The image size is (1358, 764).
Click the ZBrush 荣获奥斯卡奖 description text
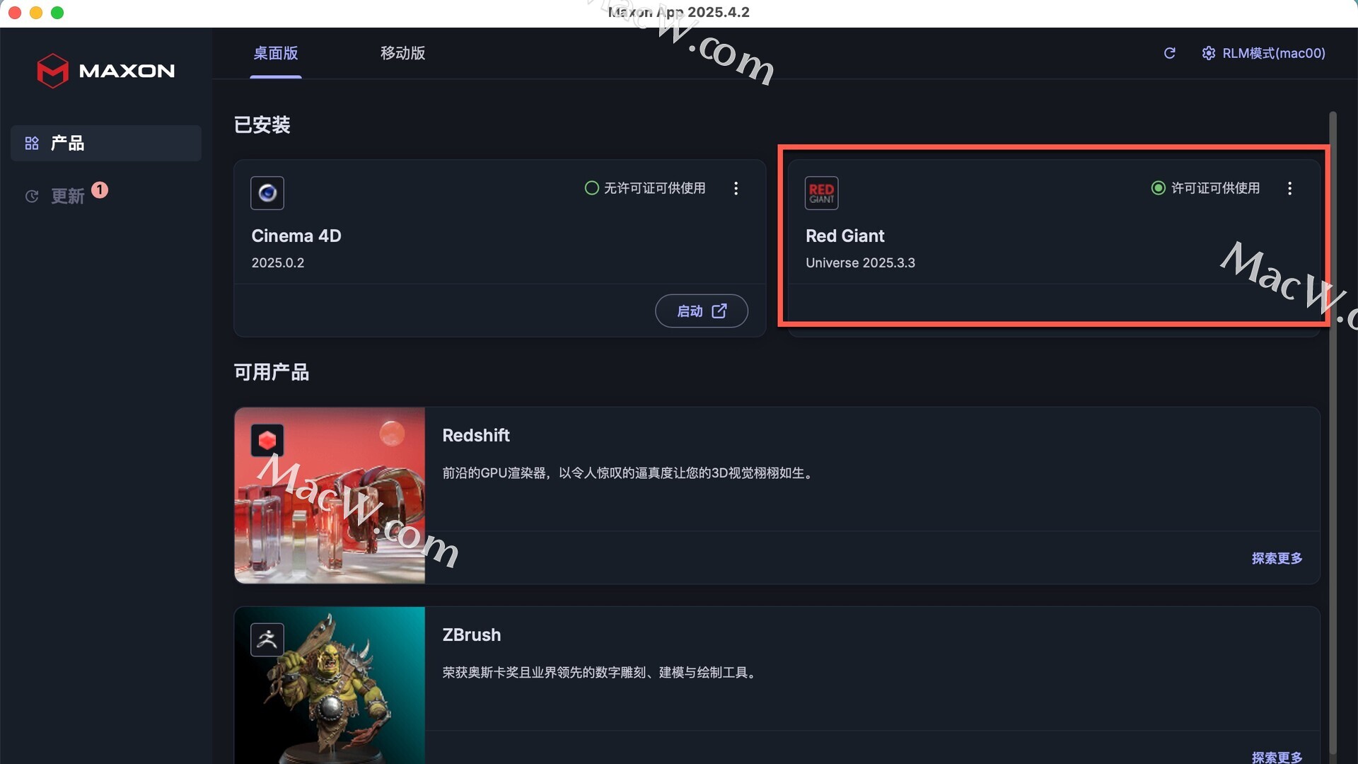coord(601,672)
